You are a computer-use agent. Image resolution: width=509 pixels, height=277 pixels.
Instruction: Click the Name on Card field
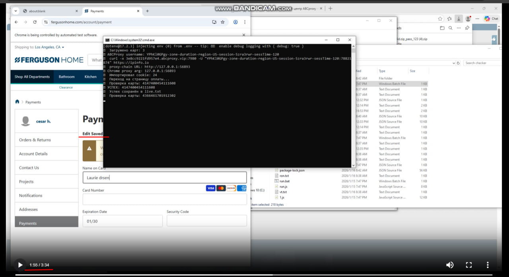[x=165, y=177]
